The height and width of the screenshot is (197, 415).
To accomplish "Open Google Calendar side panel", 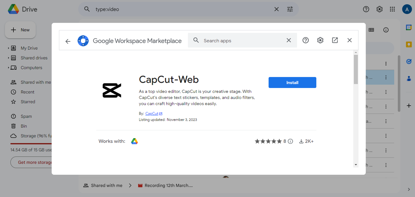I will [409, 28].
